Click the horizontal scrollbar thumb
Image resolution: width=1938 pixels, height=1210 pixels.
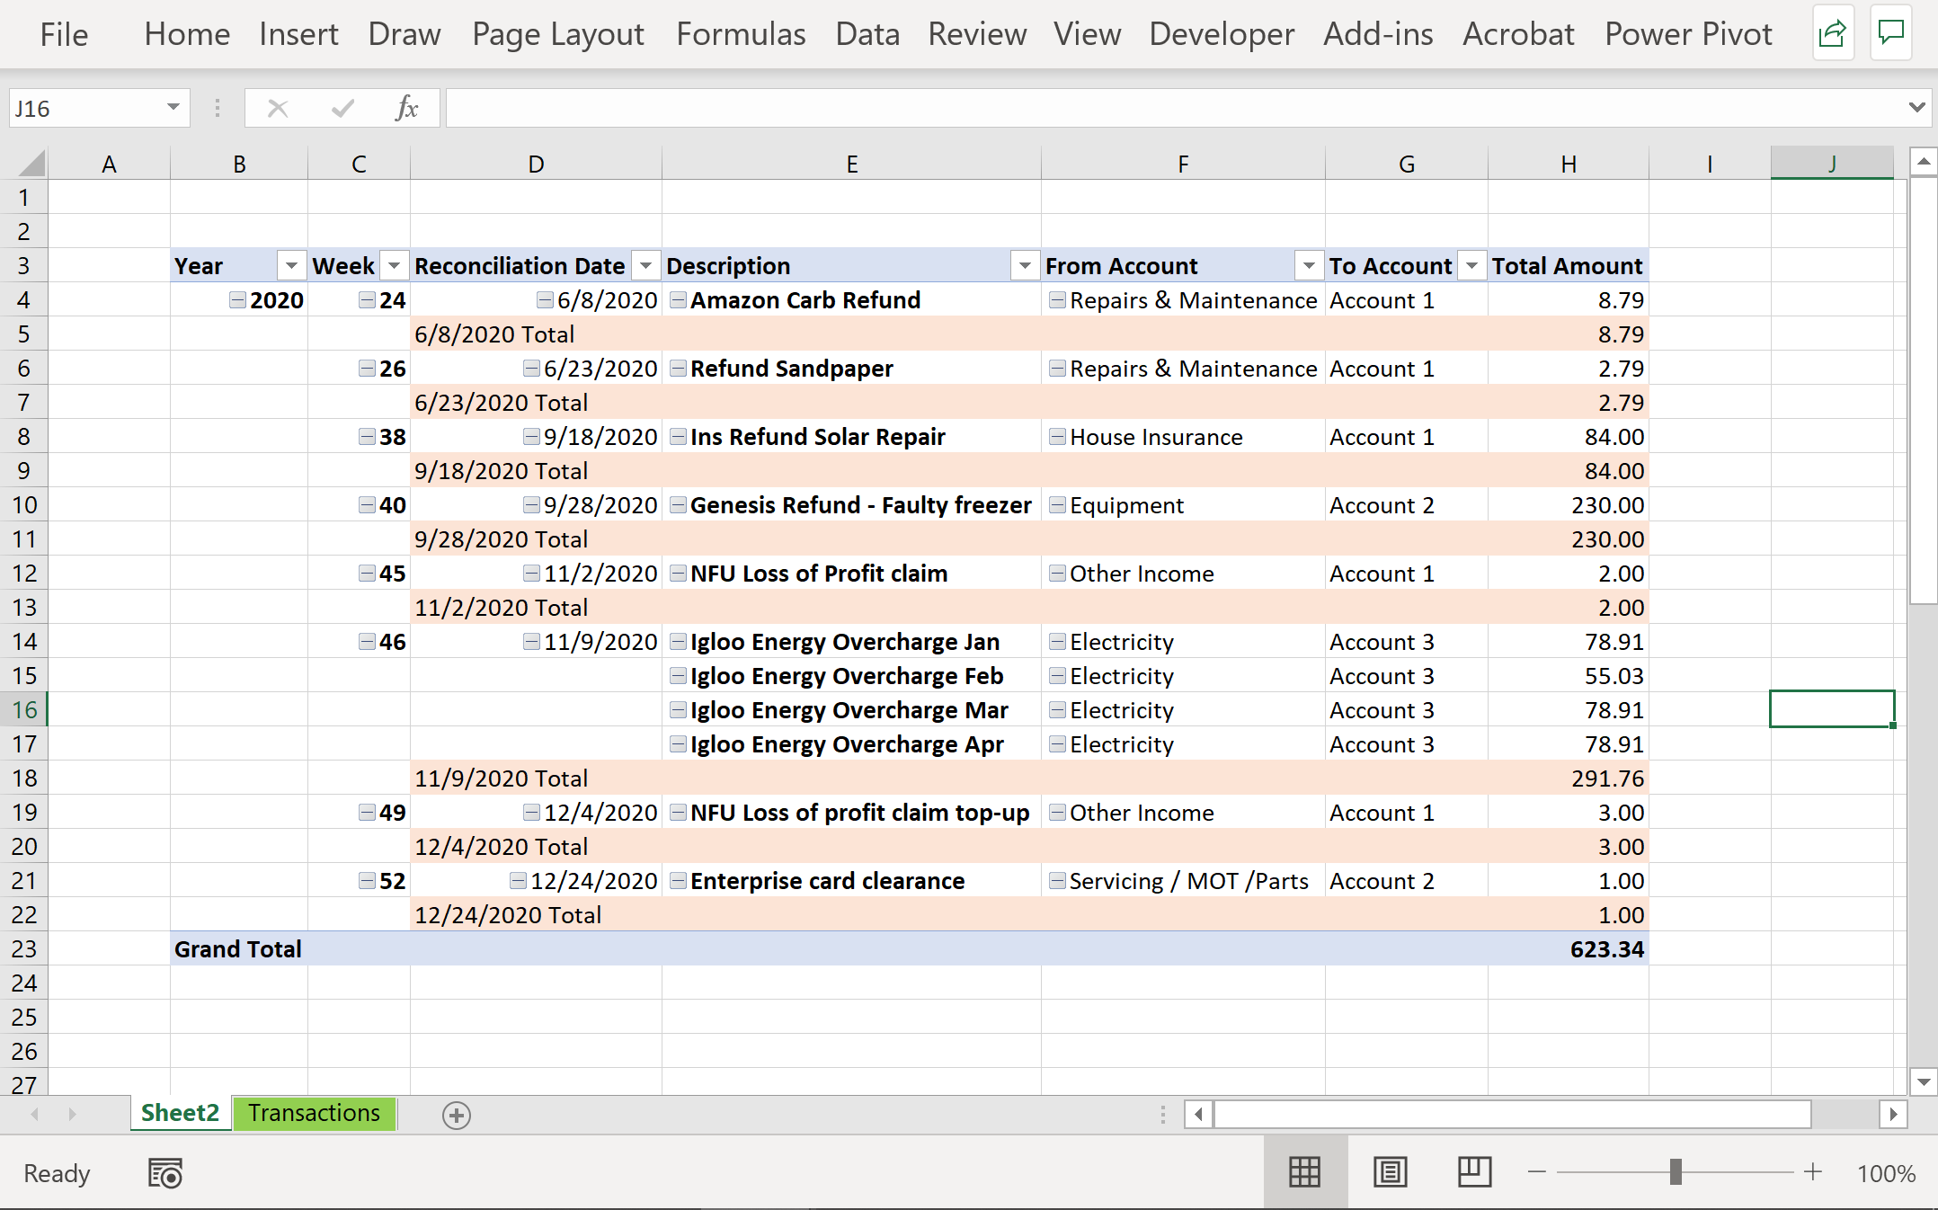tap(1513, 1115)
